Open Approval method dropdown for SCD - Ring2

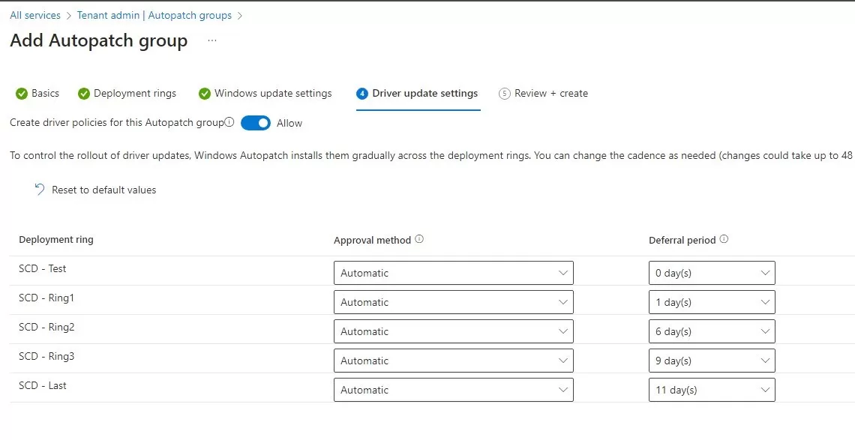pos(453,331)
